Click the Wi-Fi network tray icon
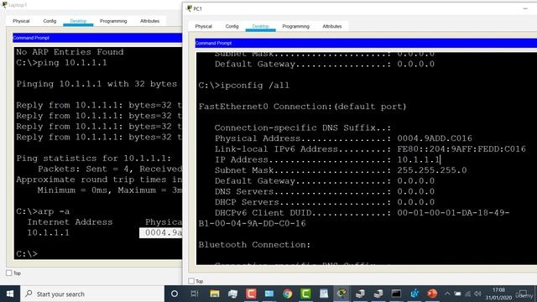This screenshot has width=537, height=302. pos(468,294)
